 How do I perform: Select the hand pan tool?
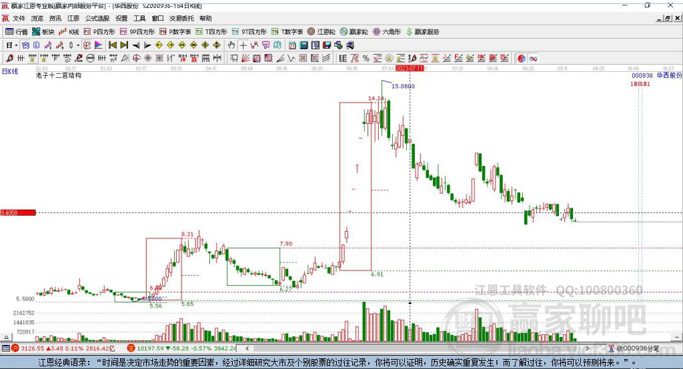pyautogui.click(x=231, y=45)
